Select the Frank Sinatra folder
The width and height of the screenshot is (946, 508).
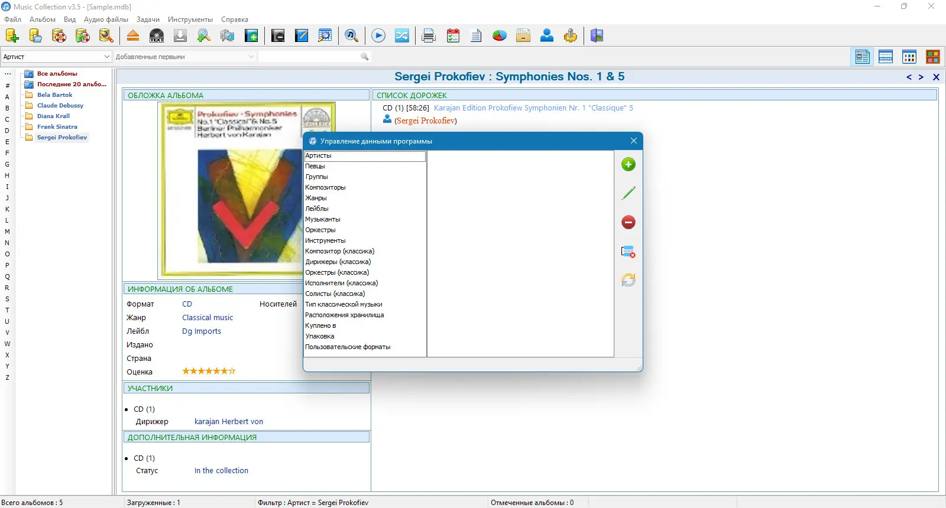coord(57,127)
